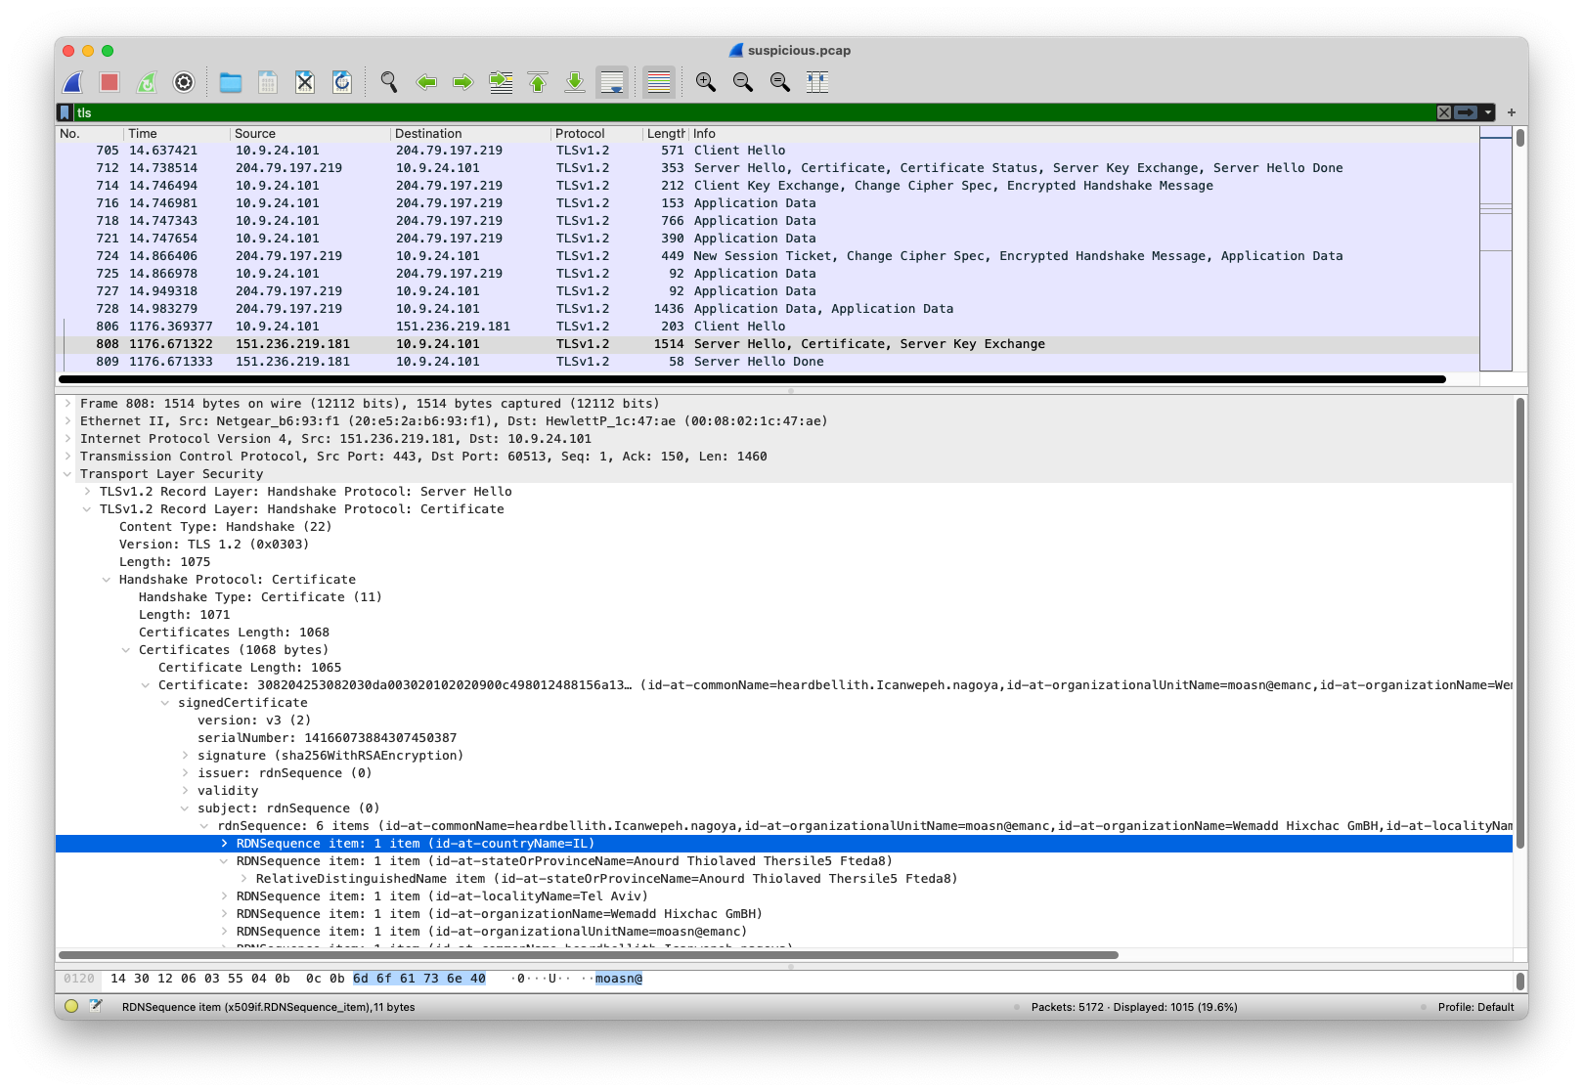
Task: Select packet 809 Server Hello Done
Action: point(768,362)
